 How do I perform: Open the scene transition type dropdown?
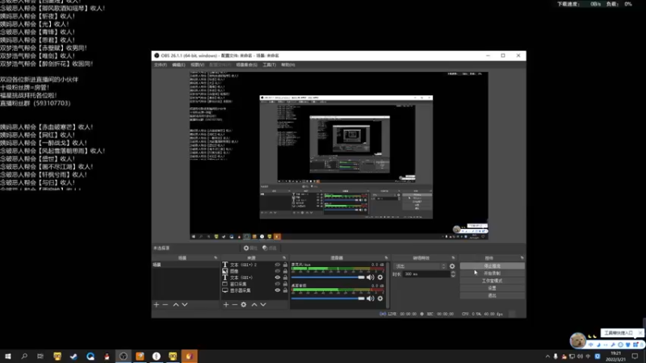click(x=420, y=266)
